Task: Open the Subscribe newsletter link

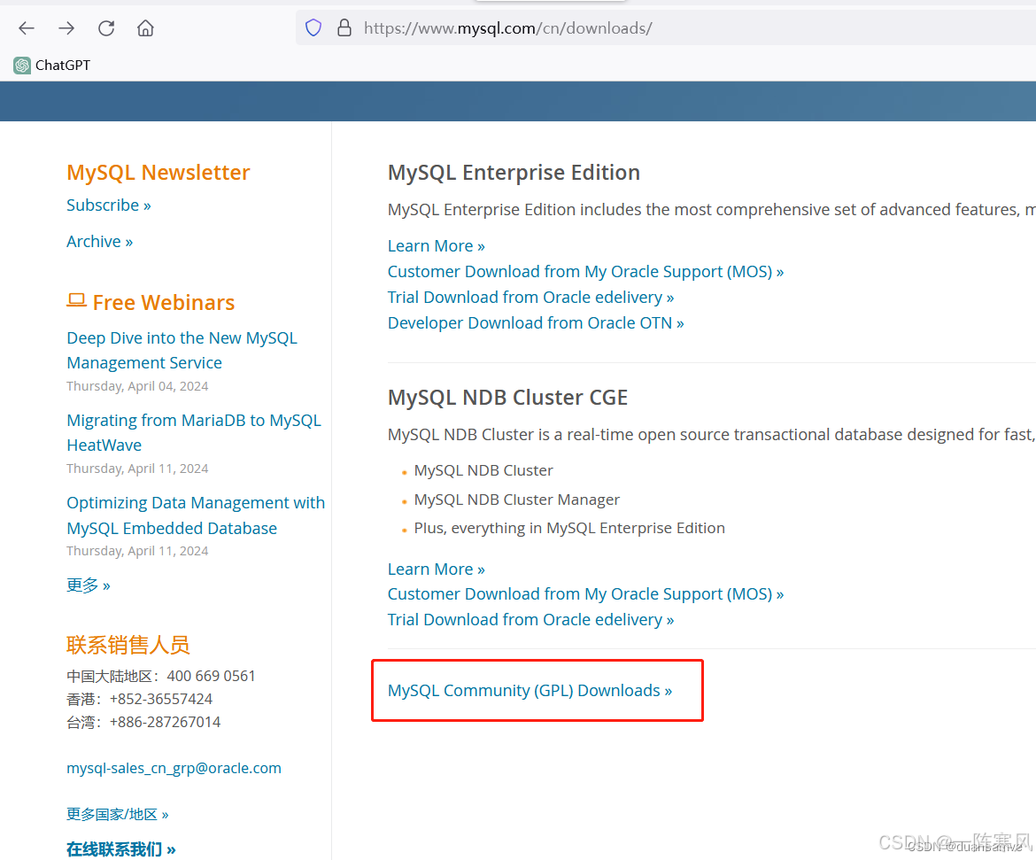Action: pyautogui.click(x=109, y=205)
